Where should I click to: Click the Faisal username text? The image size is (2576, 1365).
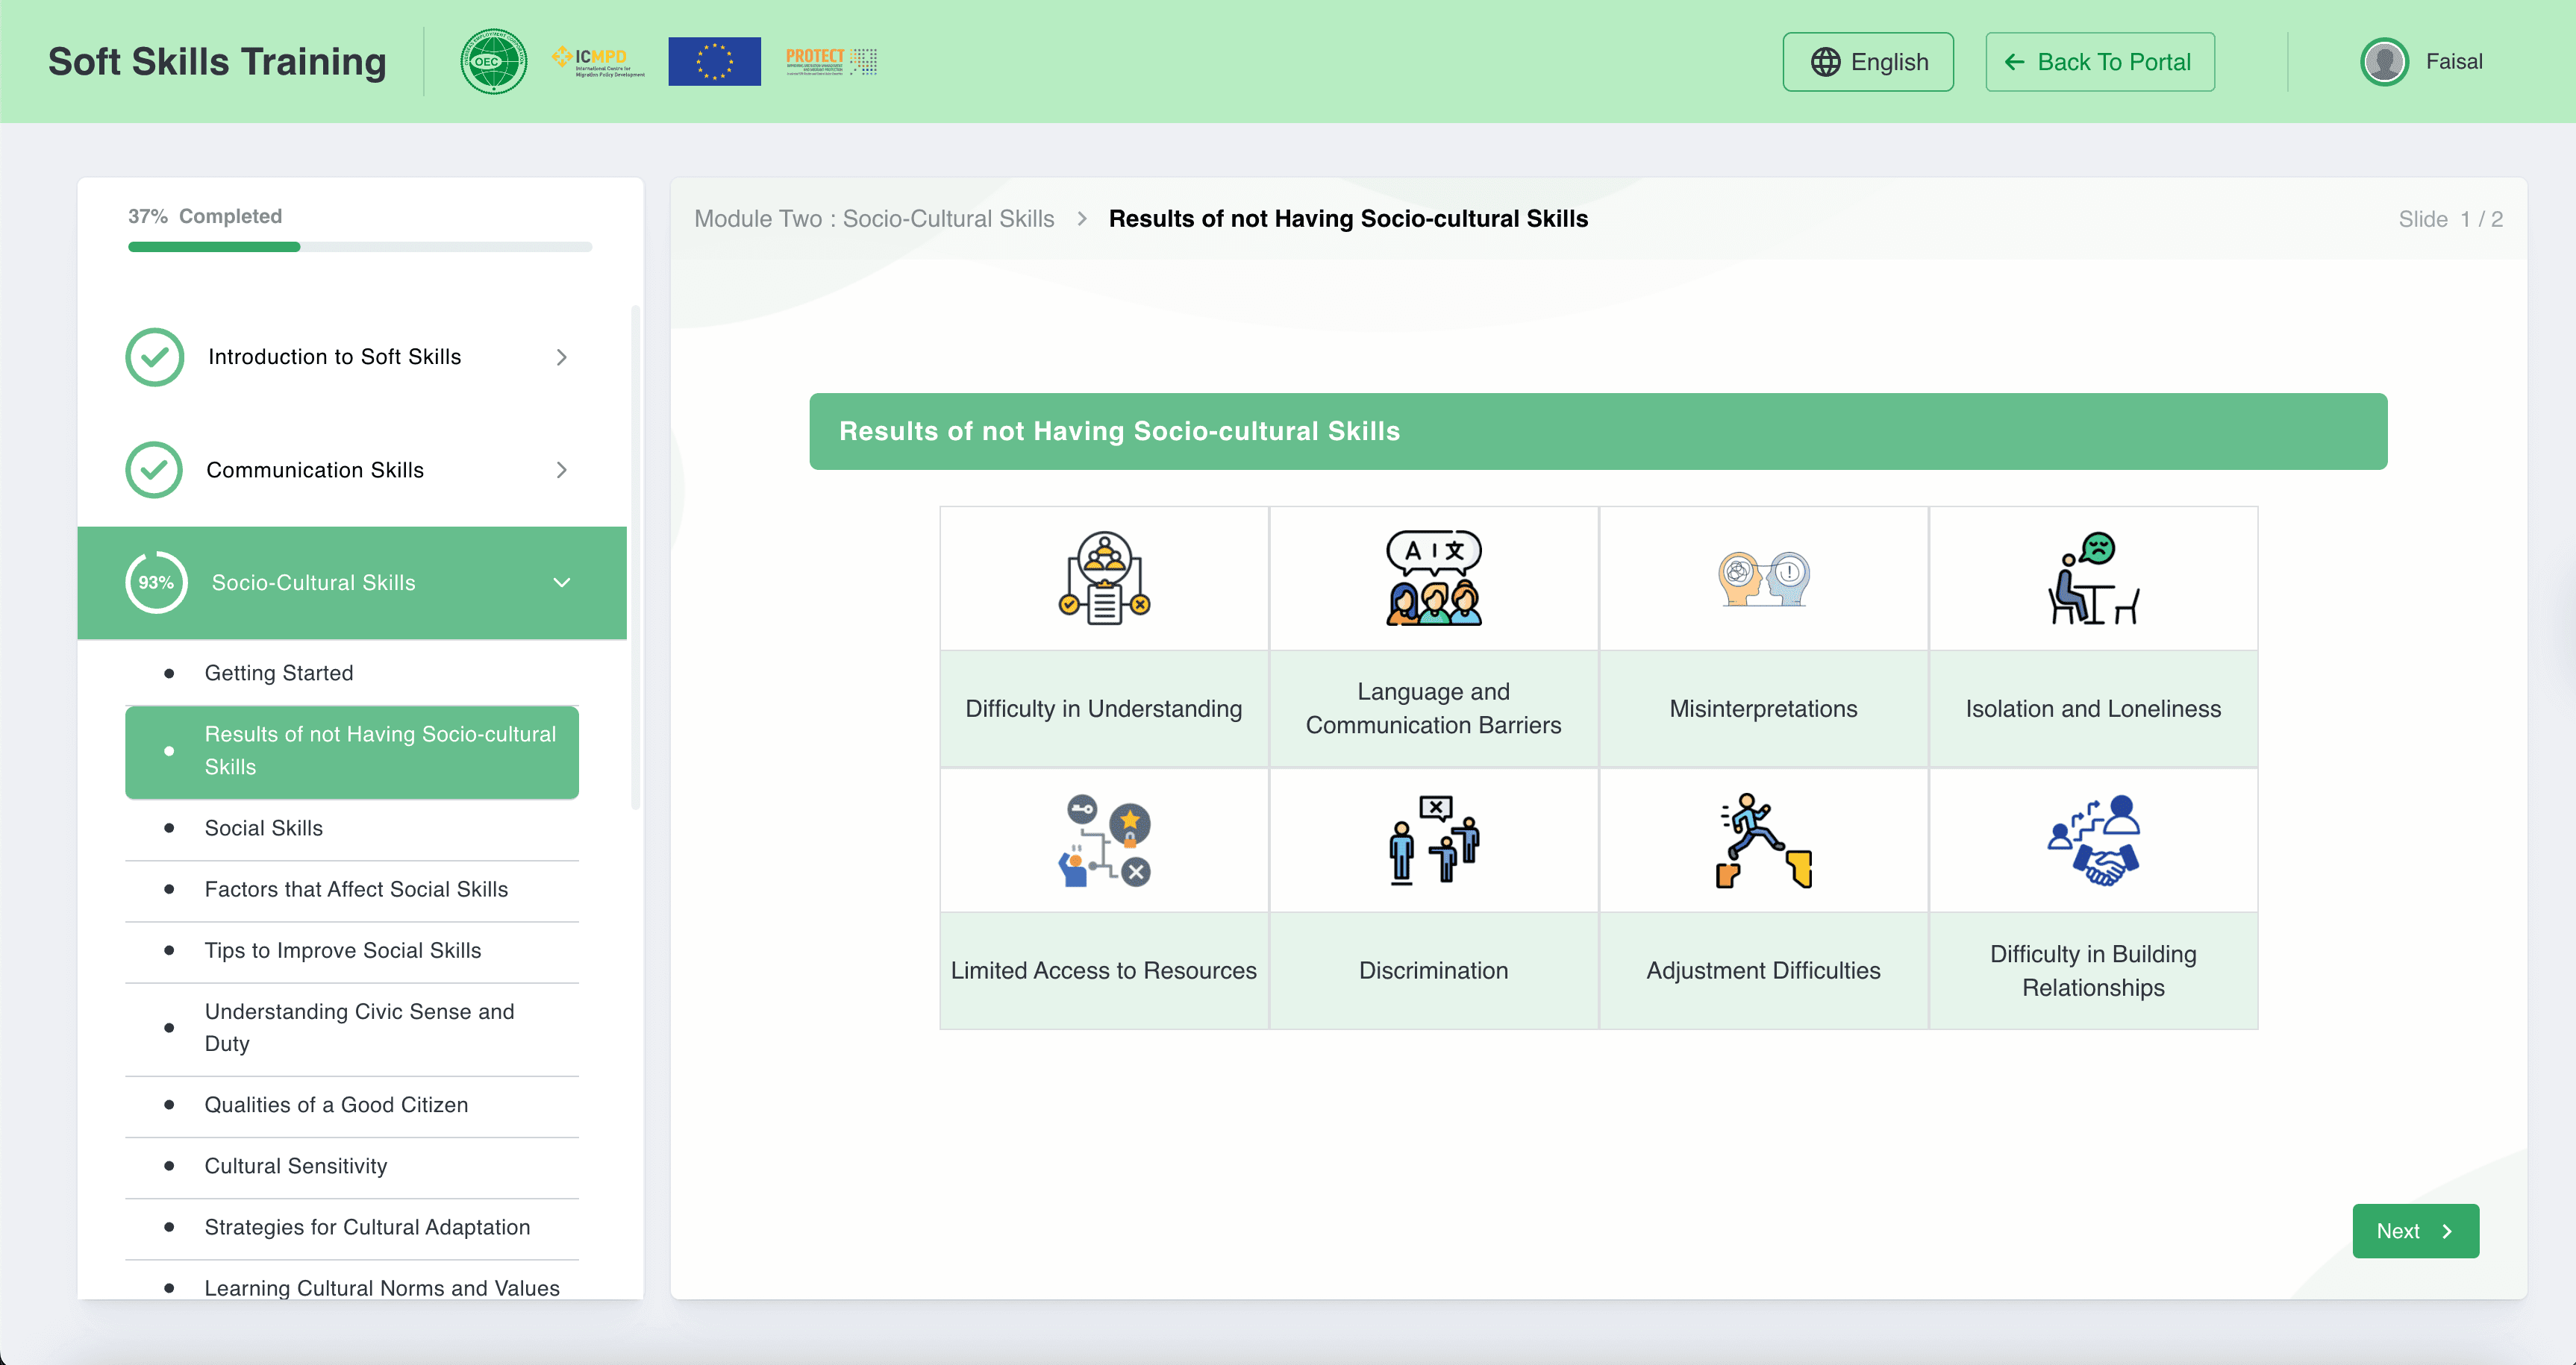2454,62
